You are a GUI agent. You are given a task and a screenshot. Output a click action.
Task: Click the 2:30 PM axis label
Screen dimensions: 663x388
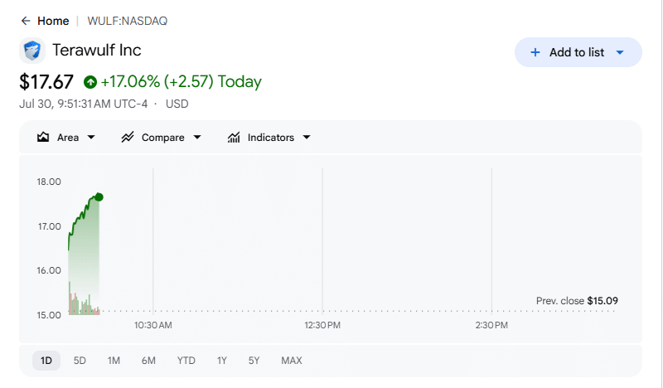coord(491,325)
